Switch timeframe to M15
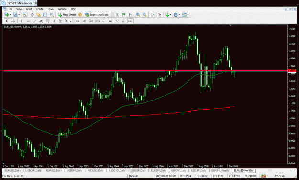Screen dimensions: 299x180 pyautogui.click(x=91, y=21)
